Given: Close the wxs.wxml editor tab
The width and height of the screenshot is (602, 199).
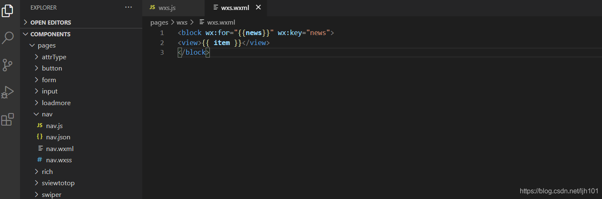Looking at the screenshot, I should pyautogui.click(x=258, y=8).
